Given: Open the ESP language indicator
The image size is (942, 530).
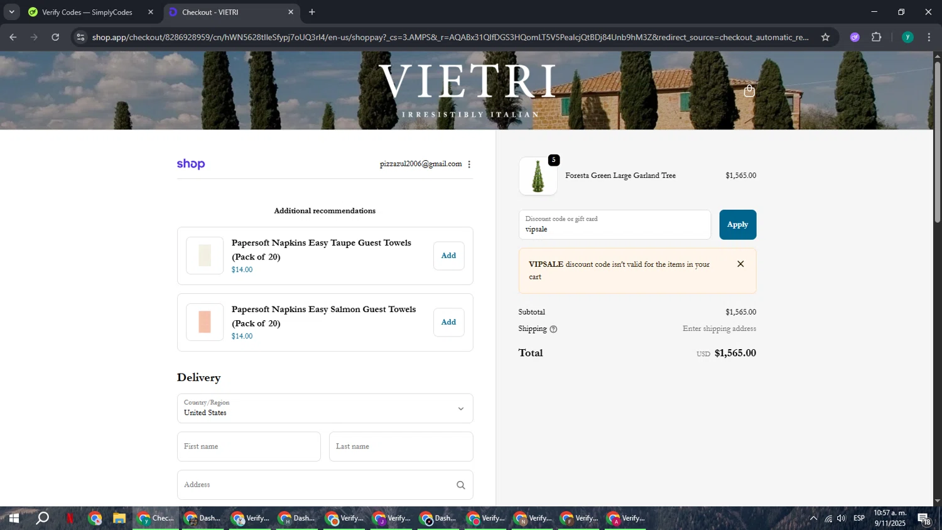Looking at the screenshot, I should pyautogui.click(x=858, y=518).
